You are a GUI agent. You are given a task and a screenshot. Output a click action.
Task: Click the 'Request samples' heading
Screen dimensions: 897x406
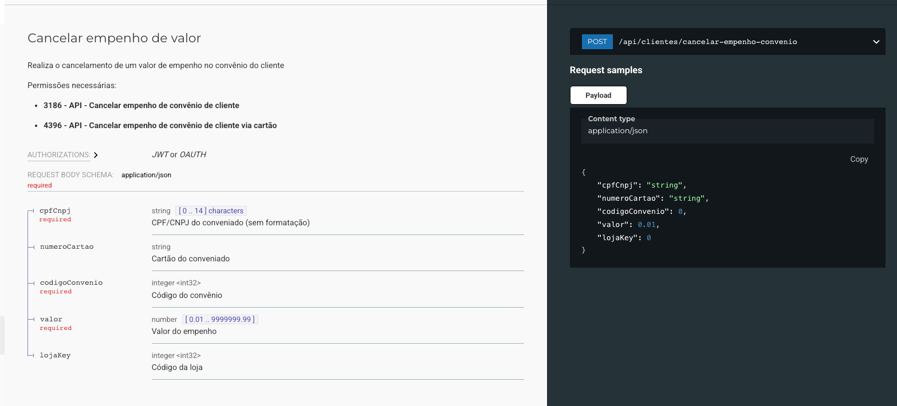coord(606,70)
